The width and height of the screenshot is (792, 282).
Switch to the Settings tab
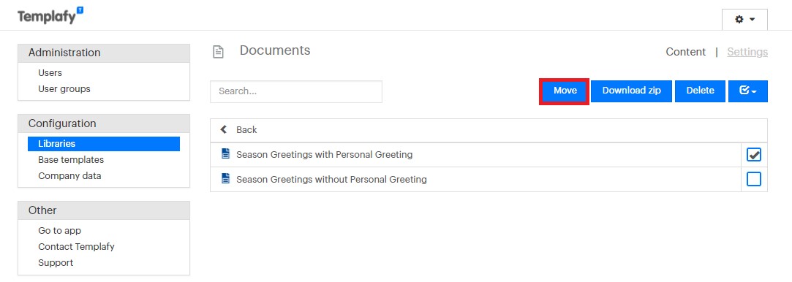[747, 52]
